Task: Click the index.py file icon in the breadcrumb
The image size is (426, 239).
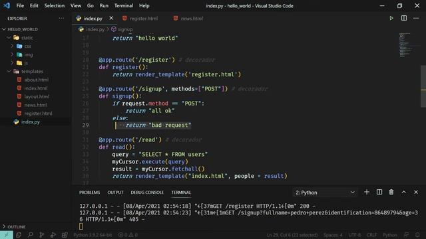Action: coord(81,29)
